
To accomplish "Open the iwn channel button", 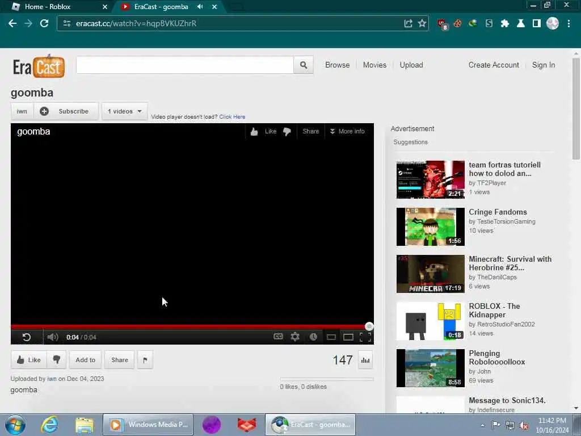I will (22, 111).
